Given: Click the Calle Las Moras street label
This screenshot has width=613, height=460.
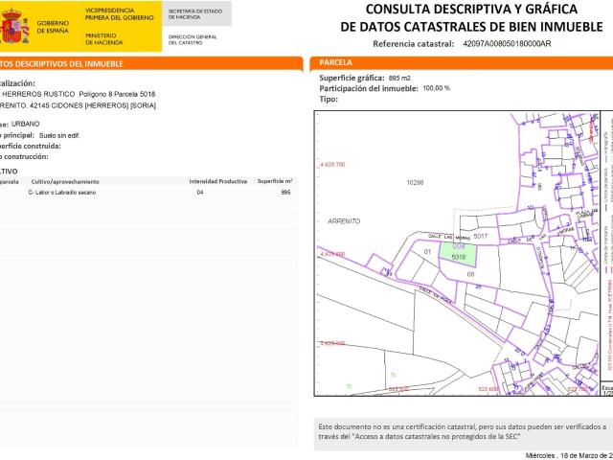Looking at the screenshot, I should point(449,237).
